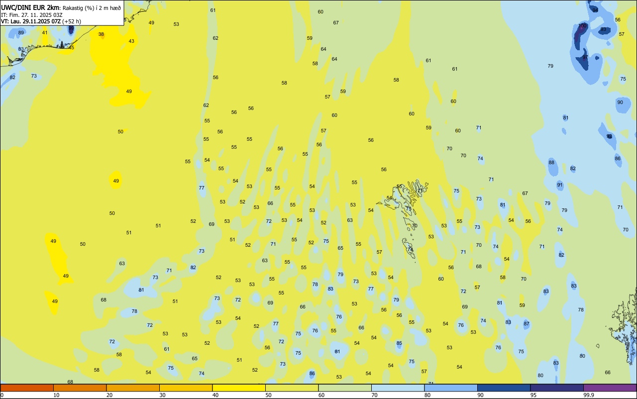Click the 'VT: Lau. 29.11.2025 07Z' valid time

(x=30, y=21)
